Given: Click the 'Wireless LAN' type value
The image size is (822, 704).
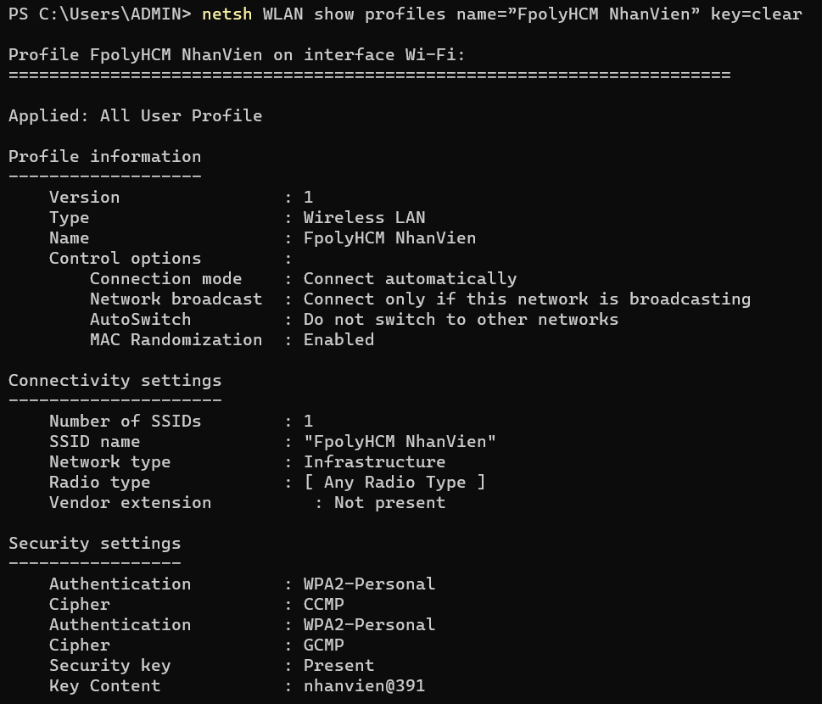Looking at the screenshot, I should 364,218.
